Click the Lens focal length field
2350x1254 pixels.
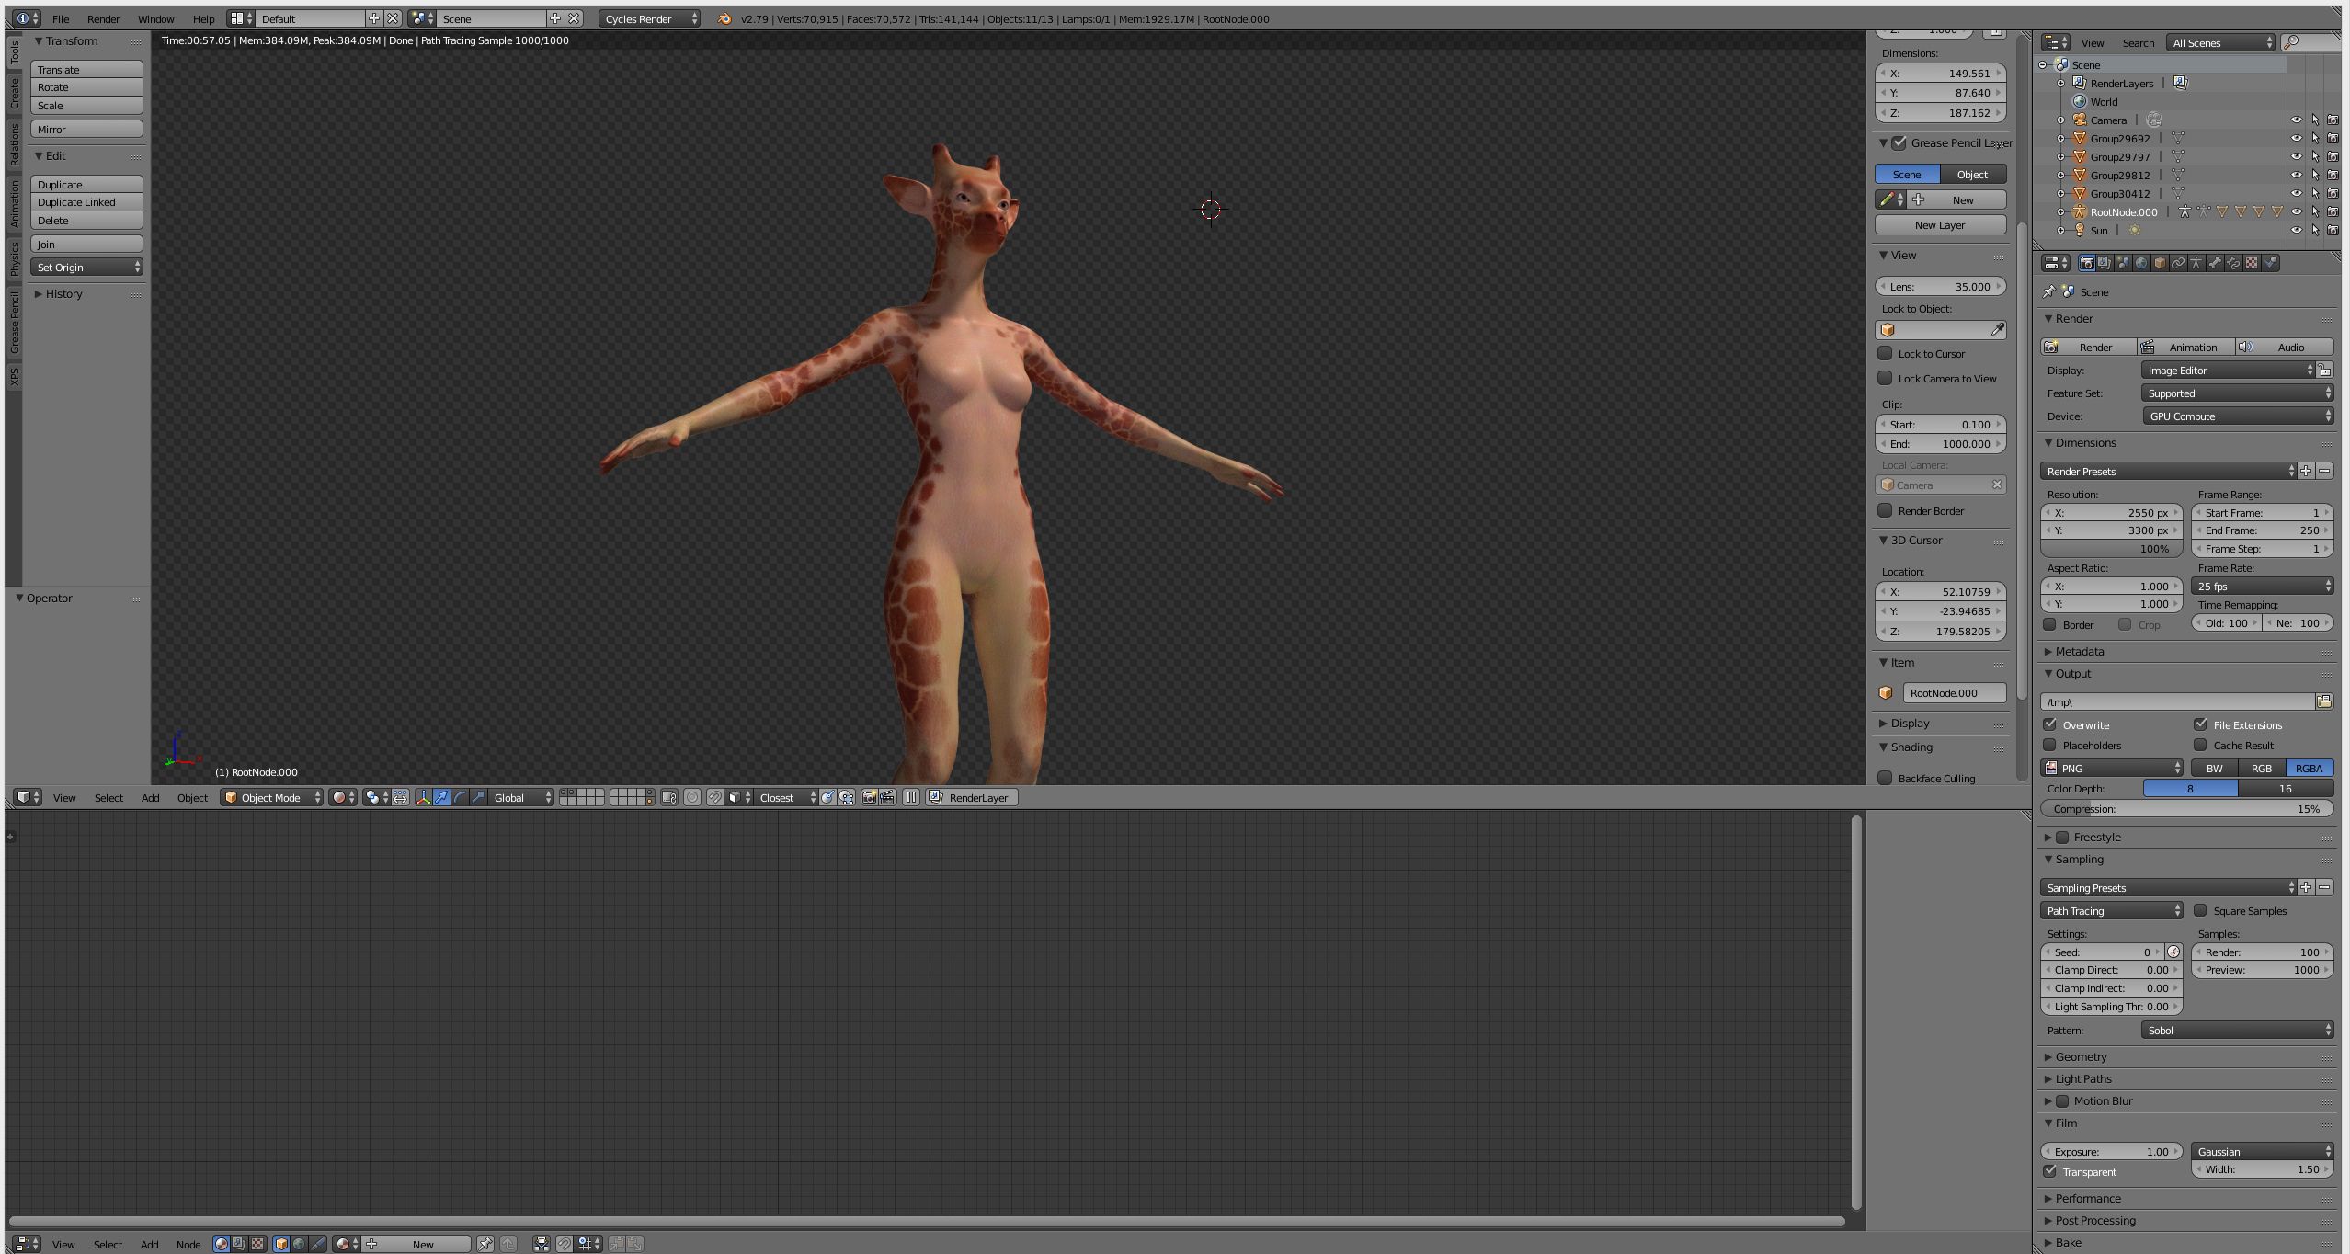tap(1940, 287)
